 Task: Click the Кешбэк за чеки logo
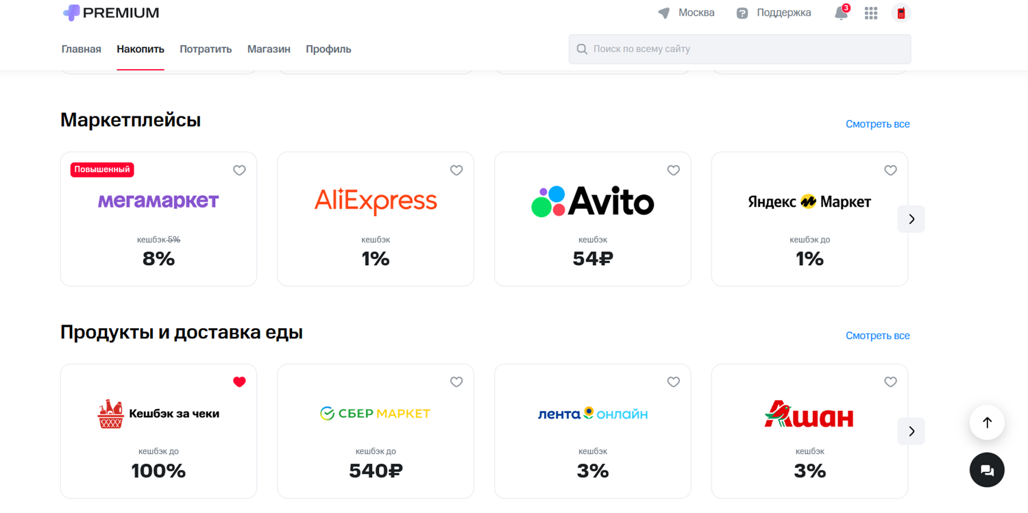[158, 414]
